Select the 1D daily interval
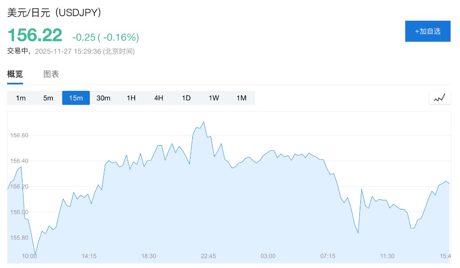Screen dimensions: 460x268 186,98
